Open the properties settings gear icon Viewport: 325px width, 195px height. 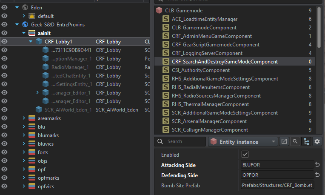317,141
